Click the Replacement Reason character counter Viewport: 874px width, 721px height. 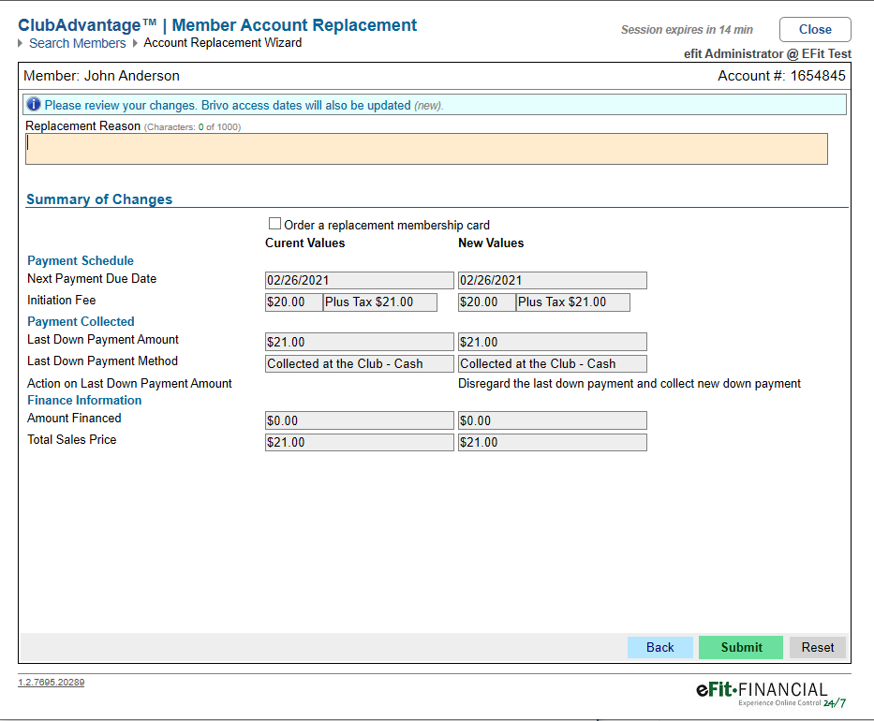click(192, 127)
